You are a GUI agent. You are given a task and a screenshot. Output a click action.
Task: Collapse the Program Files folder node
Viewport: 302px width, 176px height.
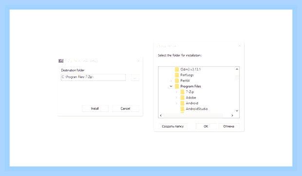(x=171, y=86)
